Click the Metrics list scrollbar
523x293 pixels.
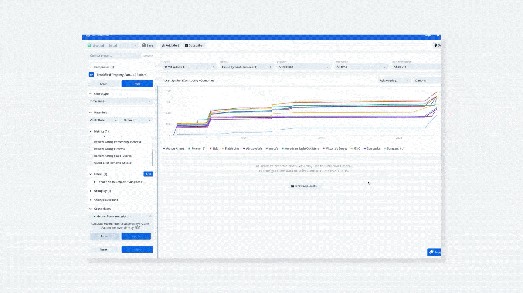[x=152, y=158]
